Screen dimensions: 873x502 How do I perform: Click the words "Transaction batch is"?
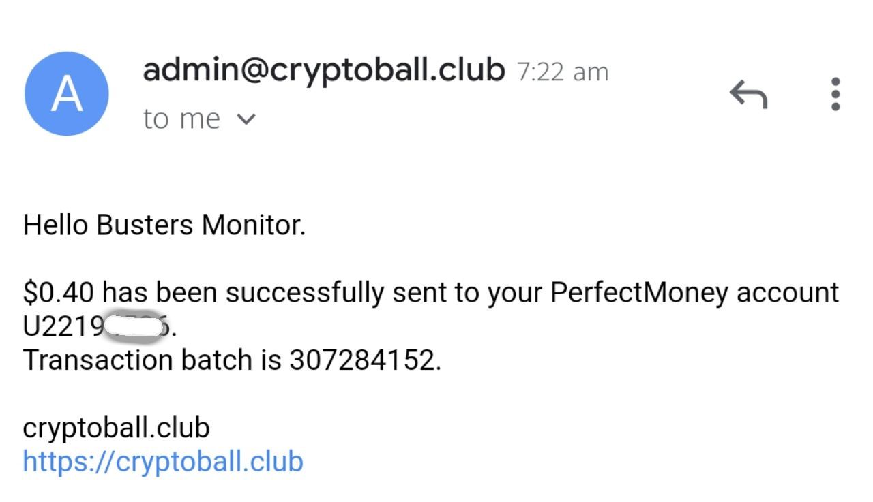[151, 360]
